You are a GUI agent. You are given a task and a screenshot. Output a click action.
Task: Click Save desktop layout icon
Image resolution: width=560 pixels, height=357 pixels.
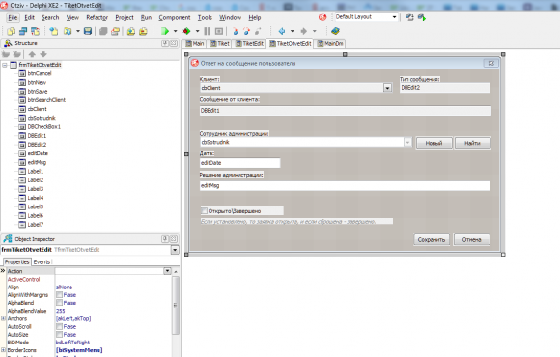click(x=409, y=17)
